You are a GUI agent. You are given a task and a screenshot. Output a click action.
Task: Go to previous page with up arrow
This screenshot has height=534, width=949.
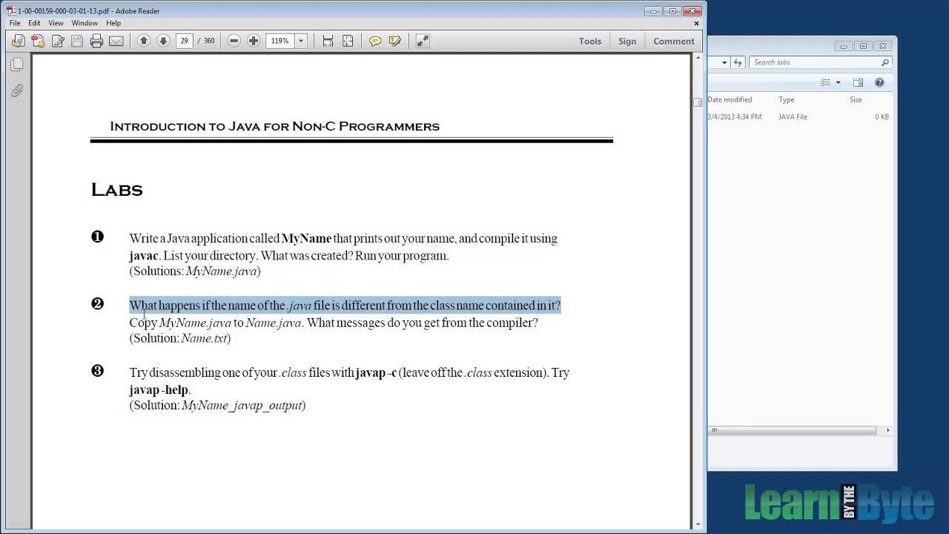point(144,41)
